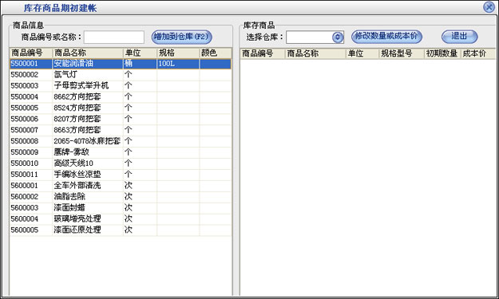Select product code 5500009
This screenshot has width=499, height=299.
[25, 152]
